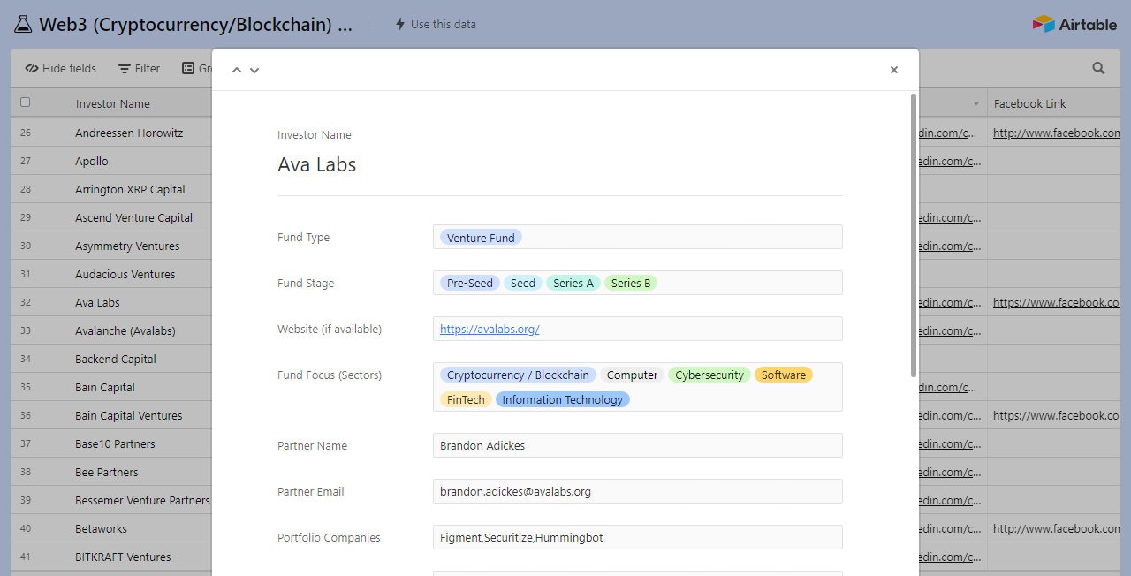
Task: Click the FinTech sector tag
Action: pyautogui.click(x=466, y=399)
